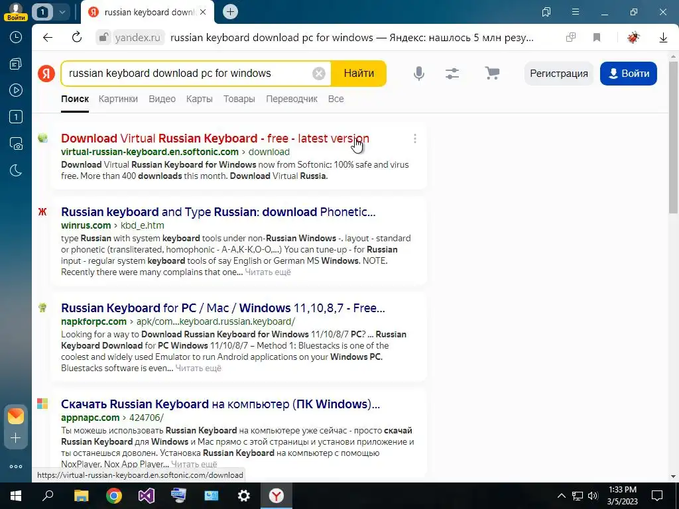Toggle the night mode moon icon
Viewport: 679px width, 509px height.
(16, 170)
